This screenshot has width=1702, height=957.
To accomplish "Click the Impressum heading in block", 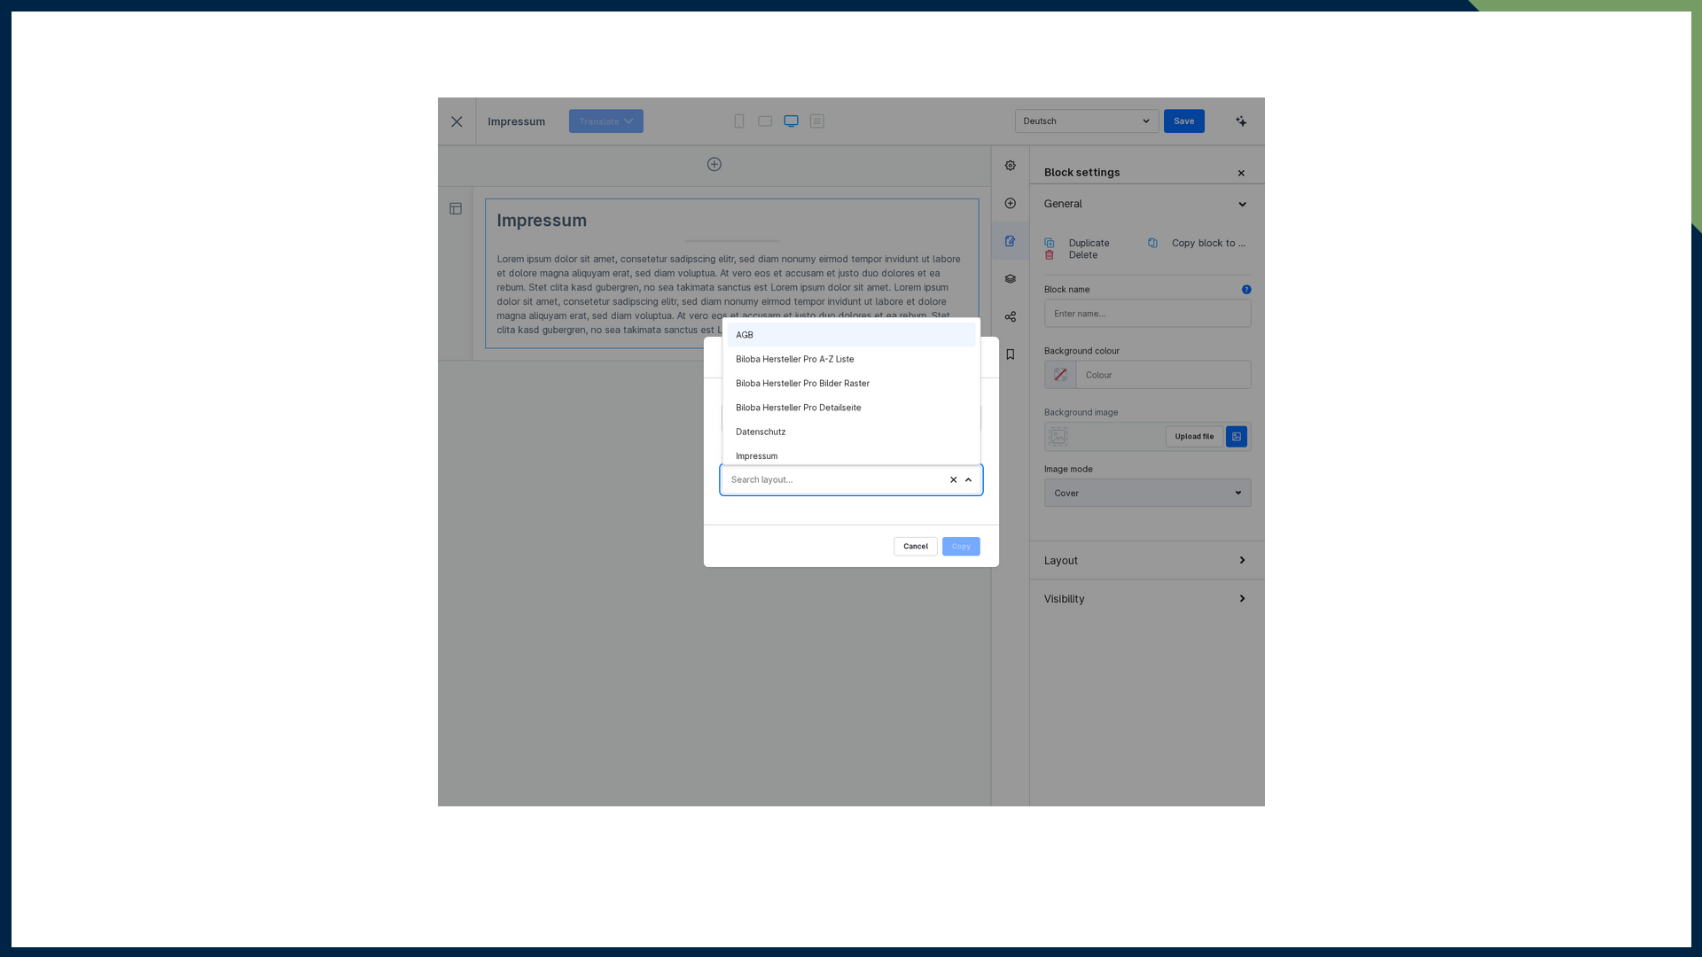I will [542, 221].
